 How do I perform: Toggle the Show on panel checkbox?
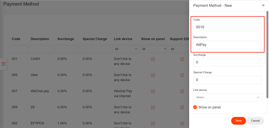click(x=195, y=107)
